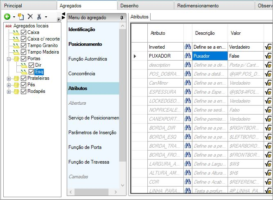Select the Esq tree item
This screenshot has width=273, height=200.
point(39,72)
